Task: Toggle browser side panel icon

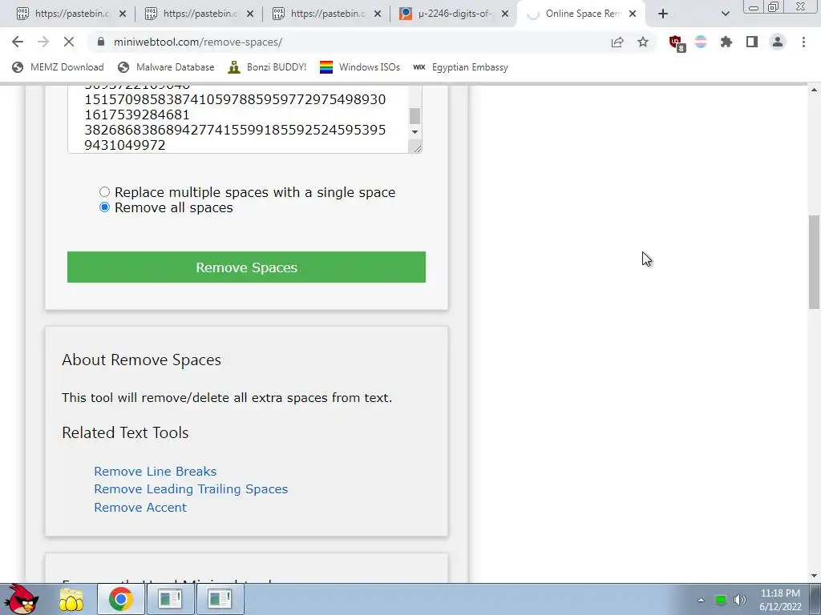Action: pyautogui.click(x=752, y=42)
